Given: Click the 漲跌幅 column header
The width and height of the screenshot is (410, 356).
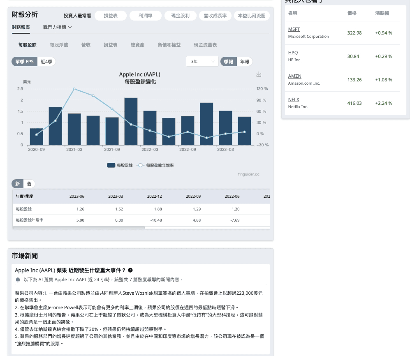Looking at the screenshot, I should (382, 13).
